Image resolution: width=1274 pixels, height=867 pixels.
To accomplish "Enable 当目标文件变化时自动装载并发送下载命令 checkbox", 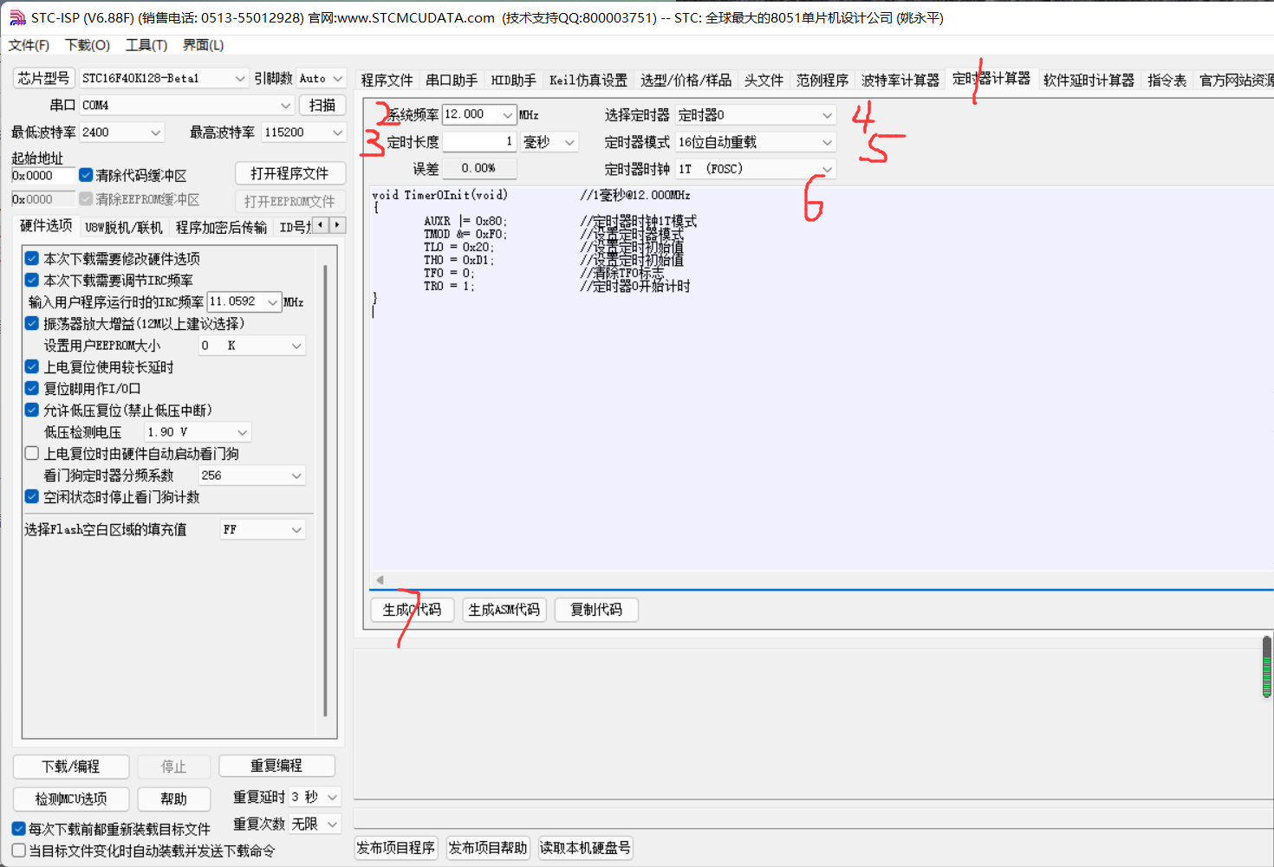I will click(x=18, y=851).
